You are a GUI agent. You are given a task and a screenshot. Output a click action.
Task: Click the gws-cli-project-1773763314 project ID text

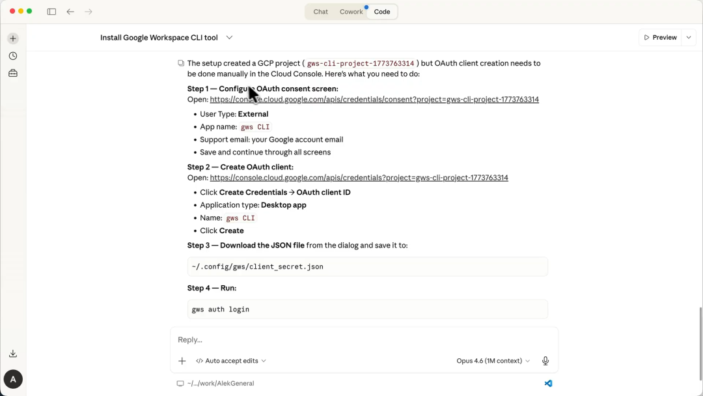[x=361, y=64]
